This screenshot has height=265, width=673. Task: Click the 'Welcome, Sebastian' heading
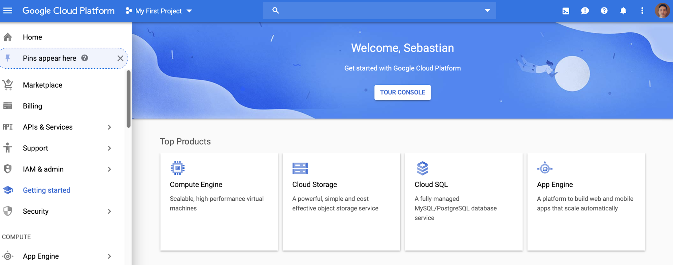[x=402, y=48]
